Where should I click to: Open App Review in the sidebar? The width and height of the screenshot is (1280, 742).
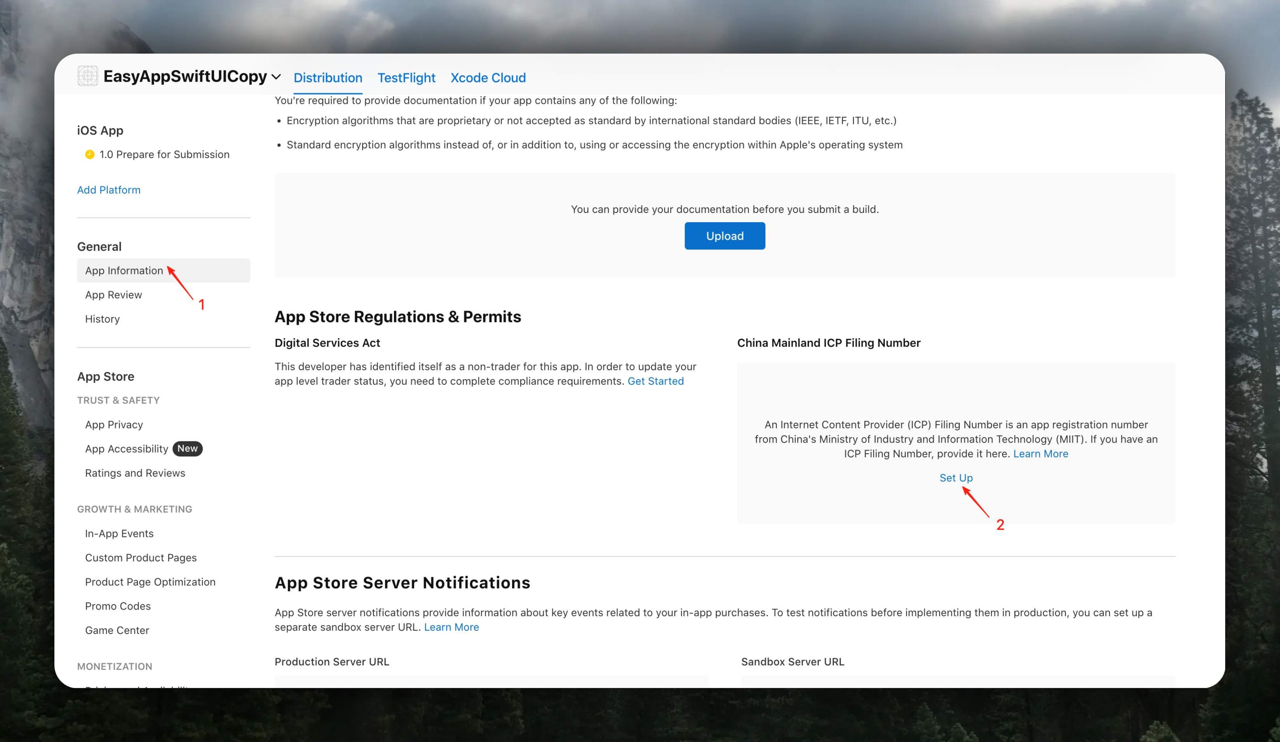click(113, 294)
